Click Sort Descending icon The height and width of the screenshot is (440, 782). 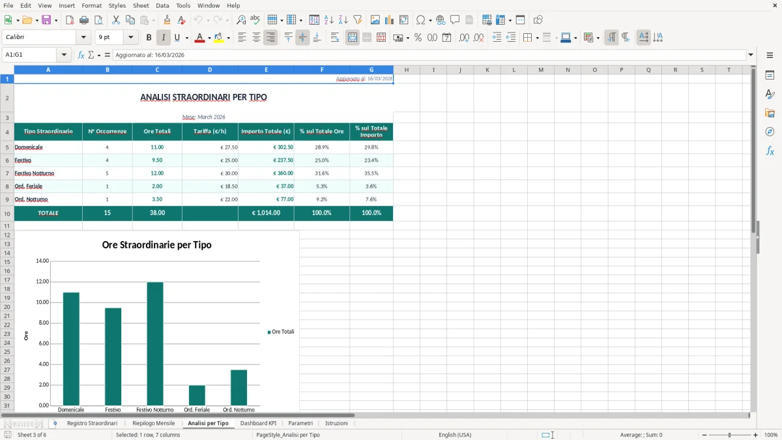pyautogui.click(x=343, y=20)
